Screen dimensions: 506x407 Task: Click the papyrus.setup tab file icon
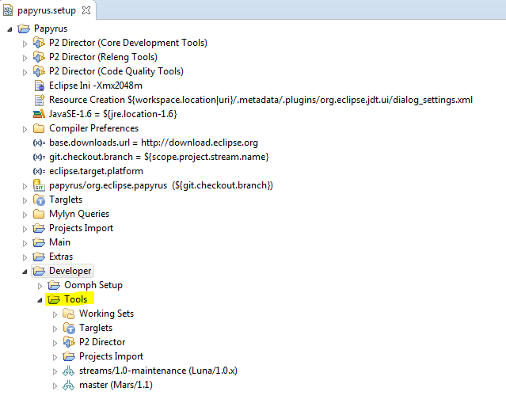(8, 10)
